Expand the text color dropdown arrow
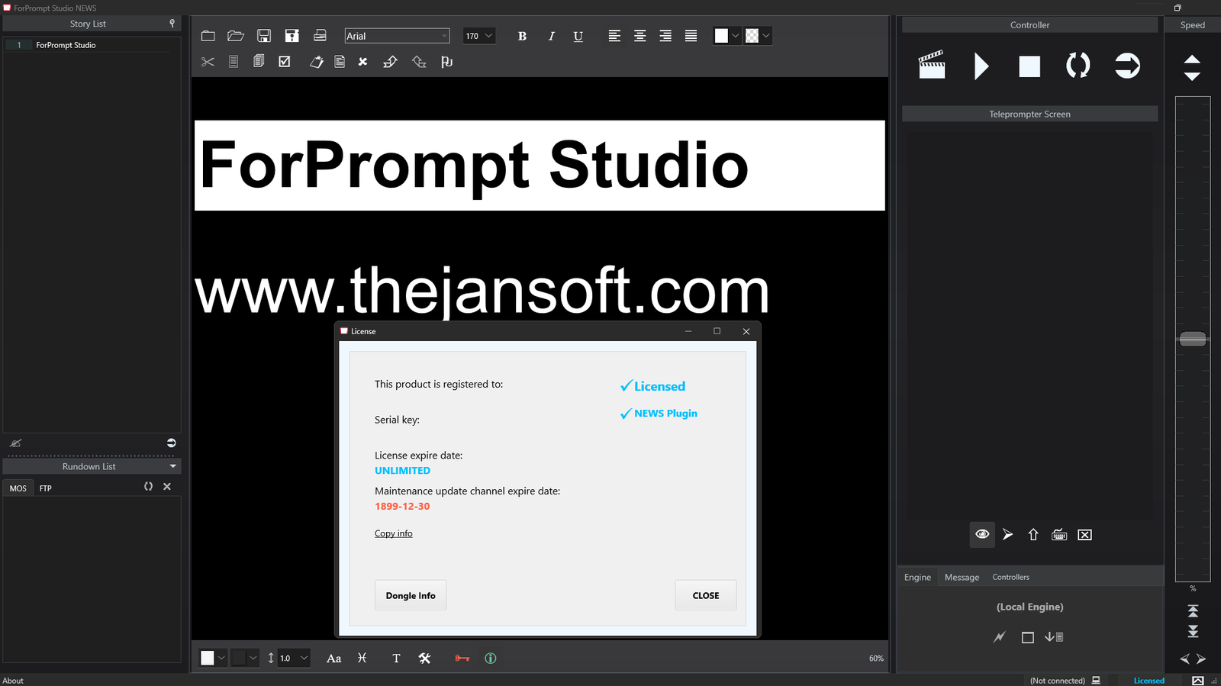This screenshot has height=686, width=1221. tap(736, 36)
